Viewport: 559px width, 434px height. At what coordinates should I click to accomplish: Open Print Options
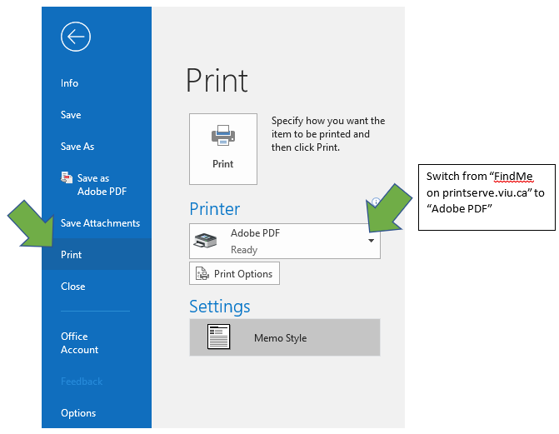point(234,273)
